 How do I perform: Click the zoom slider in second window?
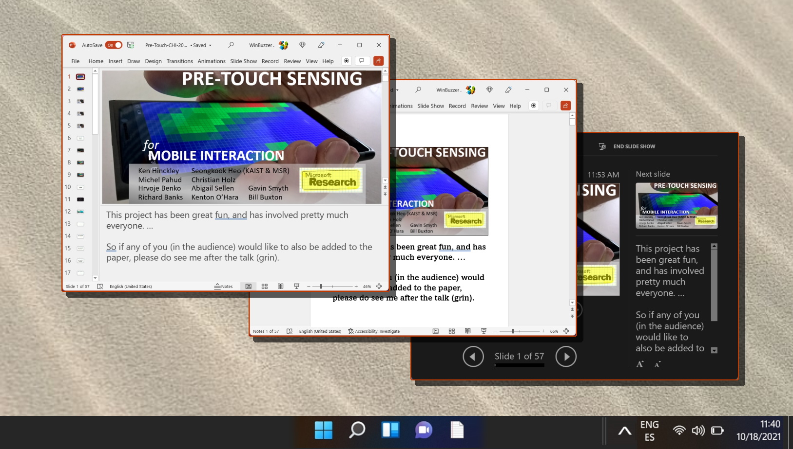520,331
